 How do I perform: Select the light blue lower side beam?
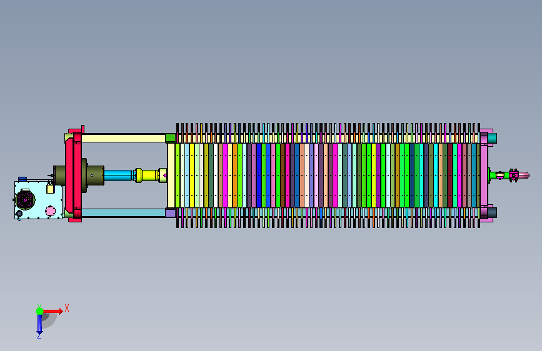[123, 212]
